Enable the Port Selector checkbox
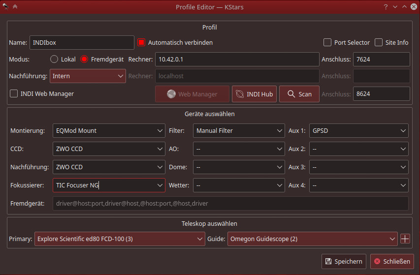The width and height of the screenshot is (420, 275). (x=327, y=43)
